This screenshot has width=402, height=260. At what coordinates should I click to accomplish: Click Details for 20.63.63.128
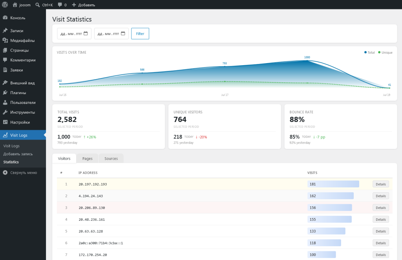381,231
